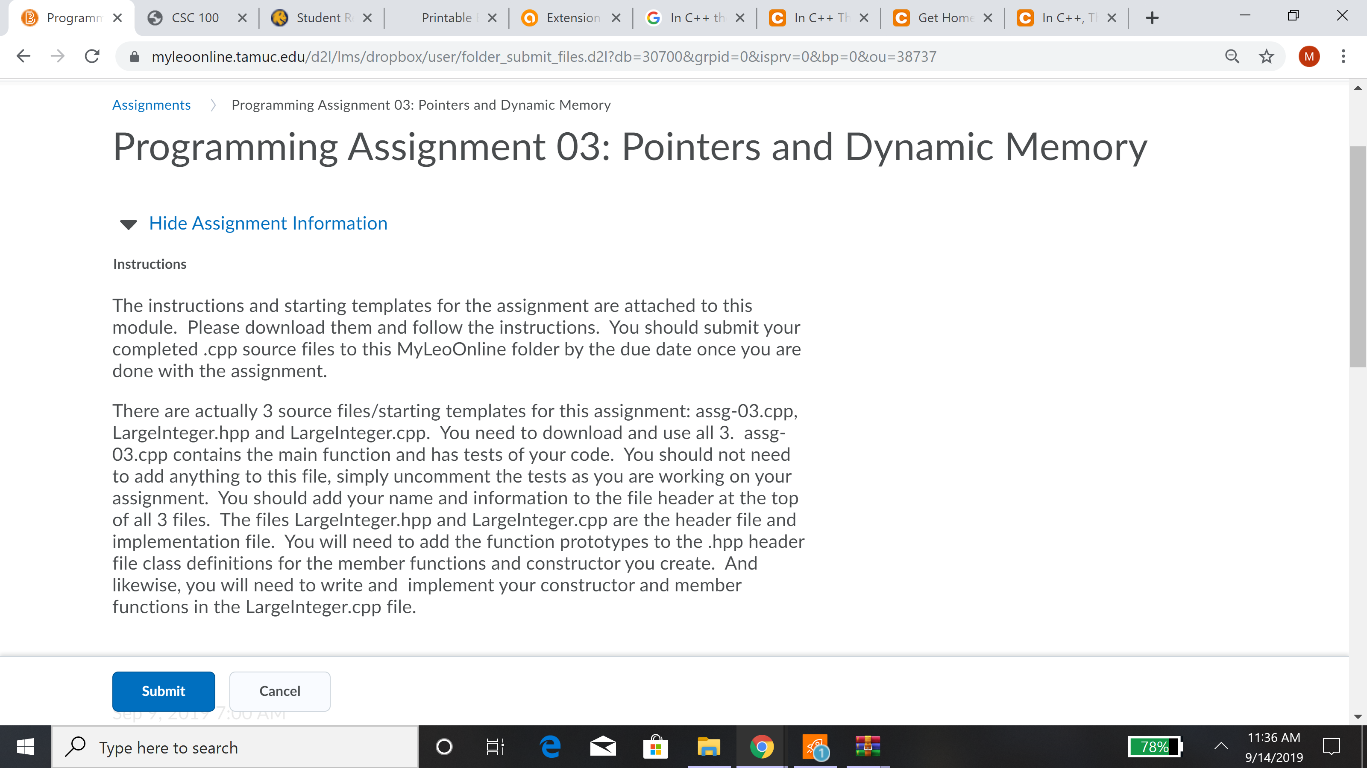
Task: Go back using the browser back arrow
Action: click(x=23, y=56)
